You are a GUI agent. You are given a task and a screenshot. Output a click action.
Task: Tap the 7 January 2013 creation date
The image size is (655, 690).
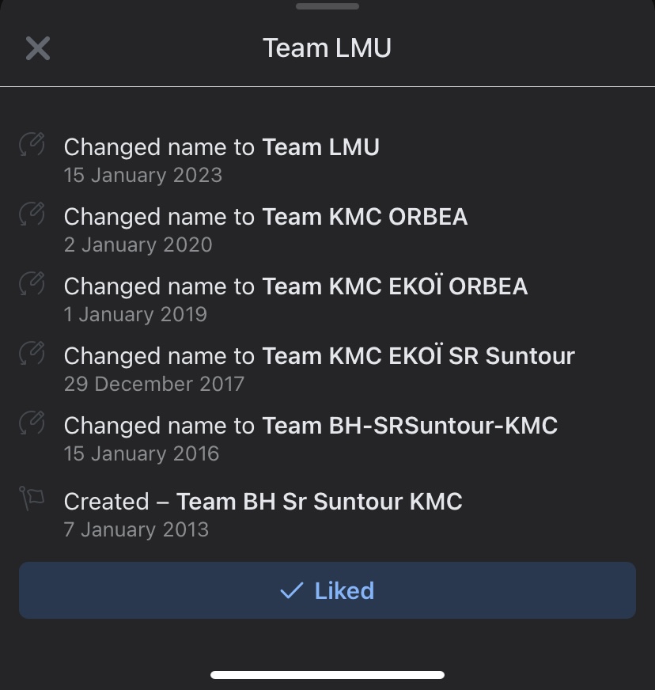(136, 529)
